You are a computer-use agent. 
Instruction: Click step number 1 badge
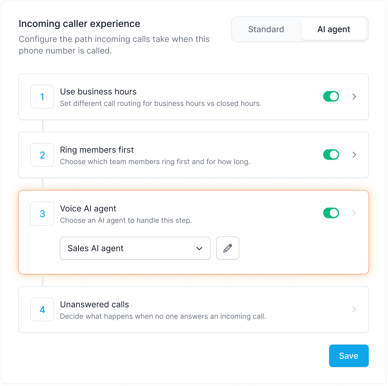42,97
